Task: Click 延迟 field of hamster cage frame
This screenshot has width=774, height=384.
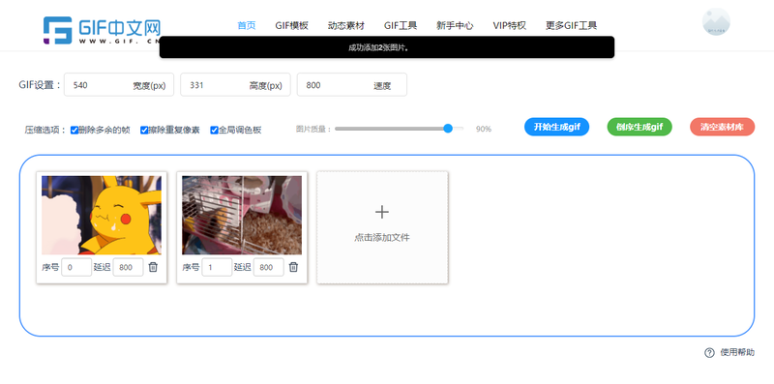Action: point(269,267)
